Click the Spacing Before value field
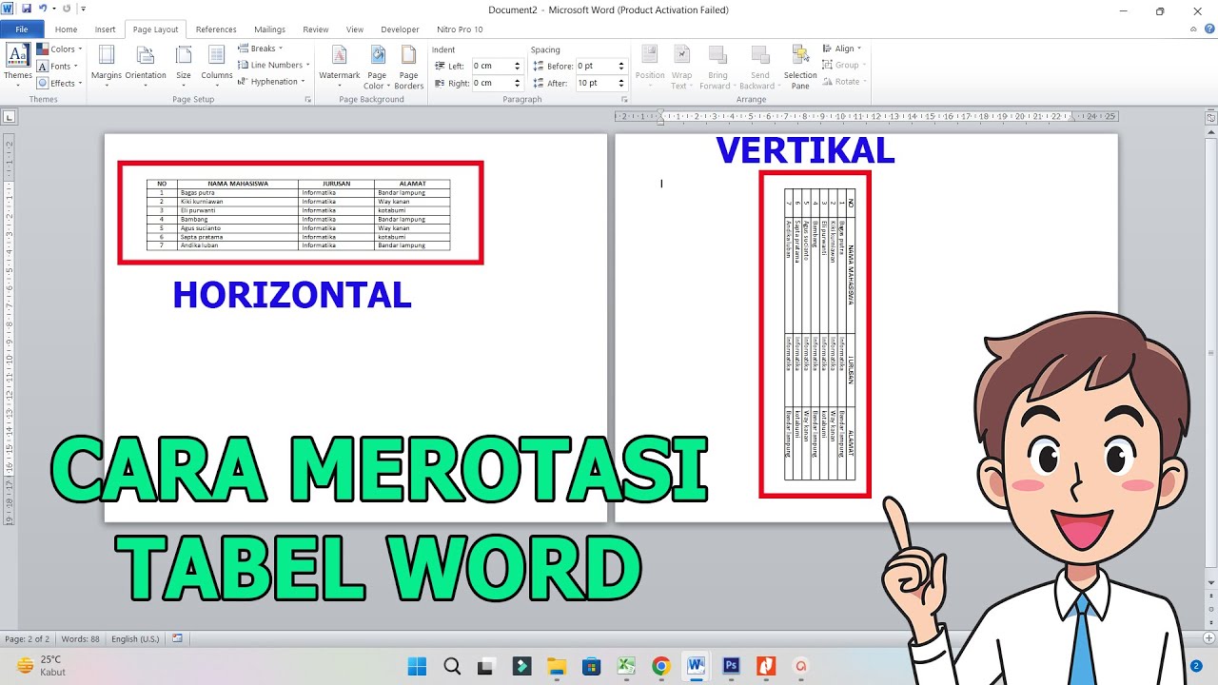This screenshot has height=685, width=1218. click(596, 66)
